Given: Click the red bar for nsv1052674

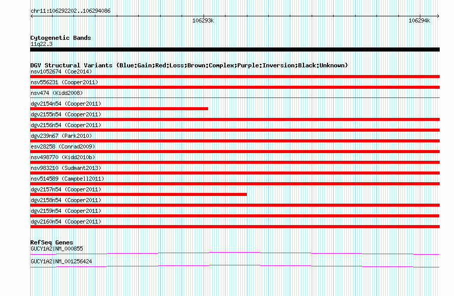Looking at the screenshot, I should pyautogui.click(x=235, y=77).
